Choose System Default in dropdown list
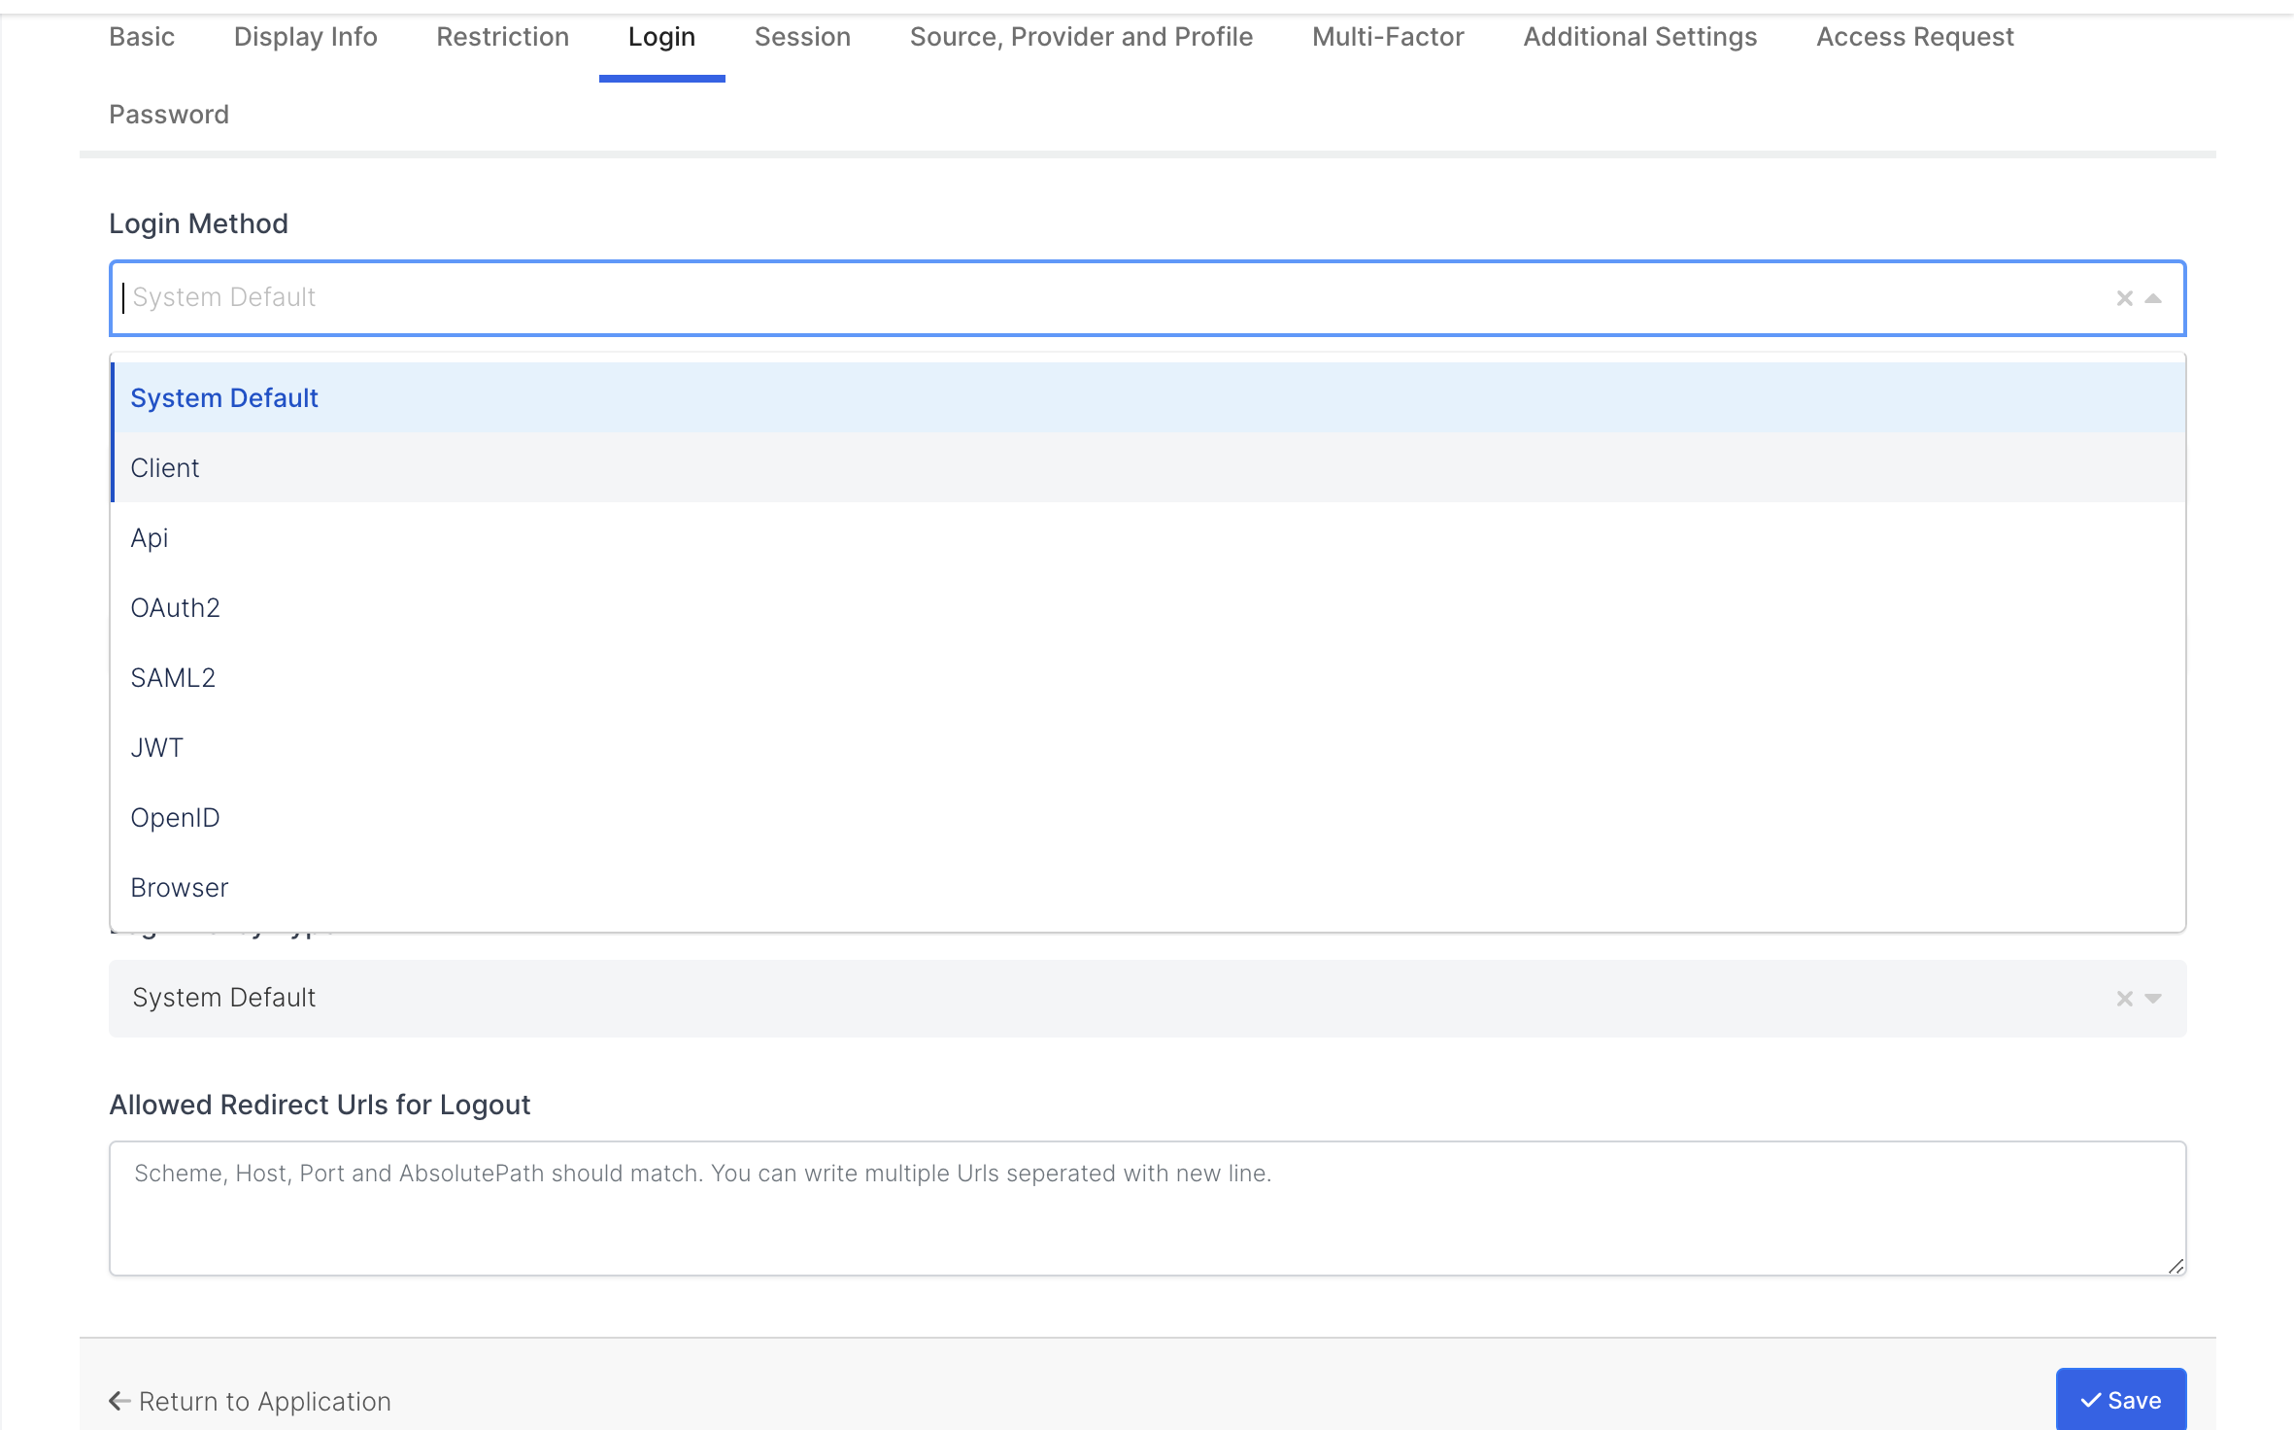 [x=224, y=398]
